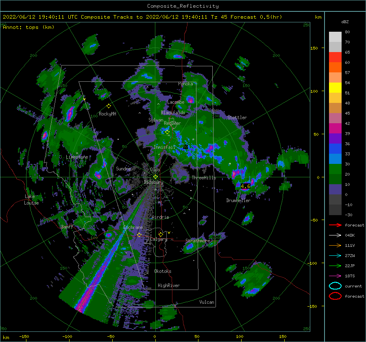The height and width of the screenshot is (342, 366).
Task: Click the slate 0-10 dBZ swatch
Action: click(335, 190)
